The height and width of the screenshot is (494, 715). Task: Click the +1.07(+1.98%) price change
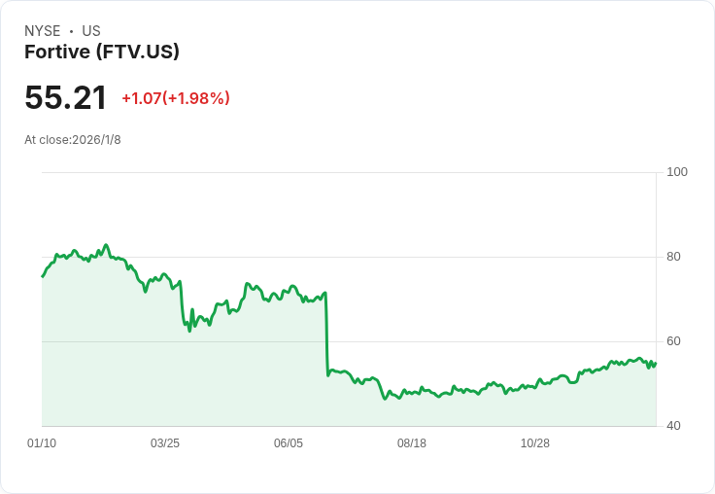coord(176,98)
